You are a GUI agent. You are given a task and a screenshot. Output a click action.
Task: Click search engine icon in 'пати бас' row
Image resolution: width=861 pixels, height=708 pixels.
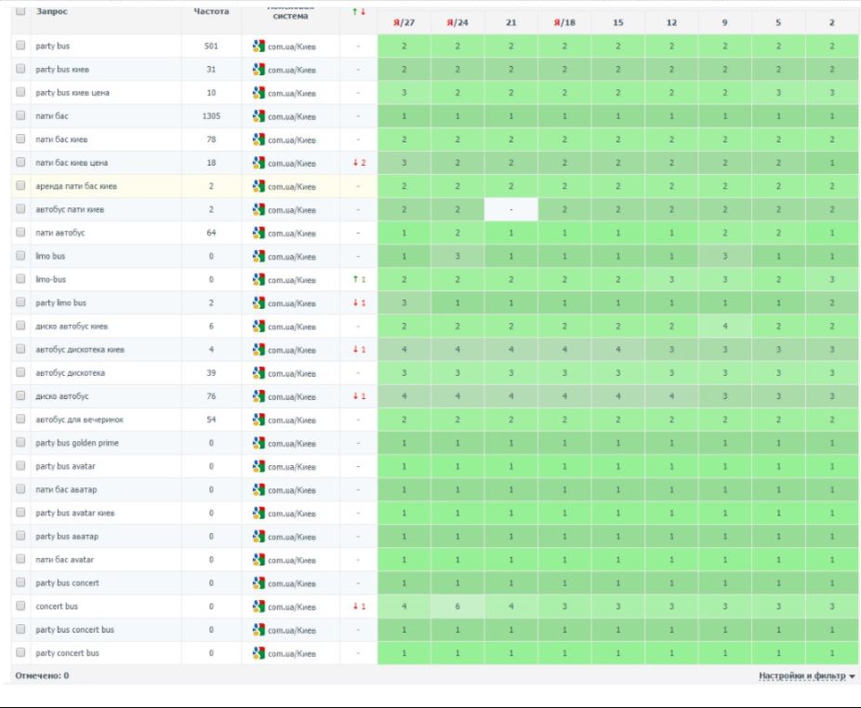point(258,116)
